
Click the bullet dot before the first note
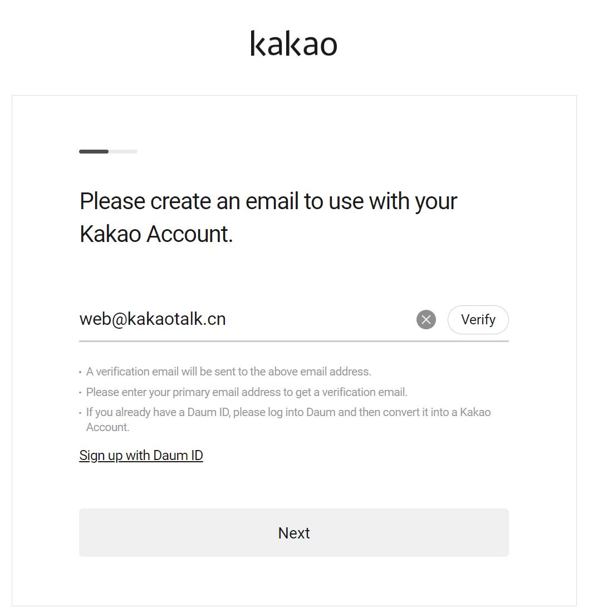pos(81,372)
